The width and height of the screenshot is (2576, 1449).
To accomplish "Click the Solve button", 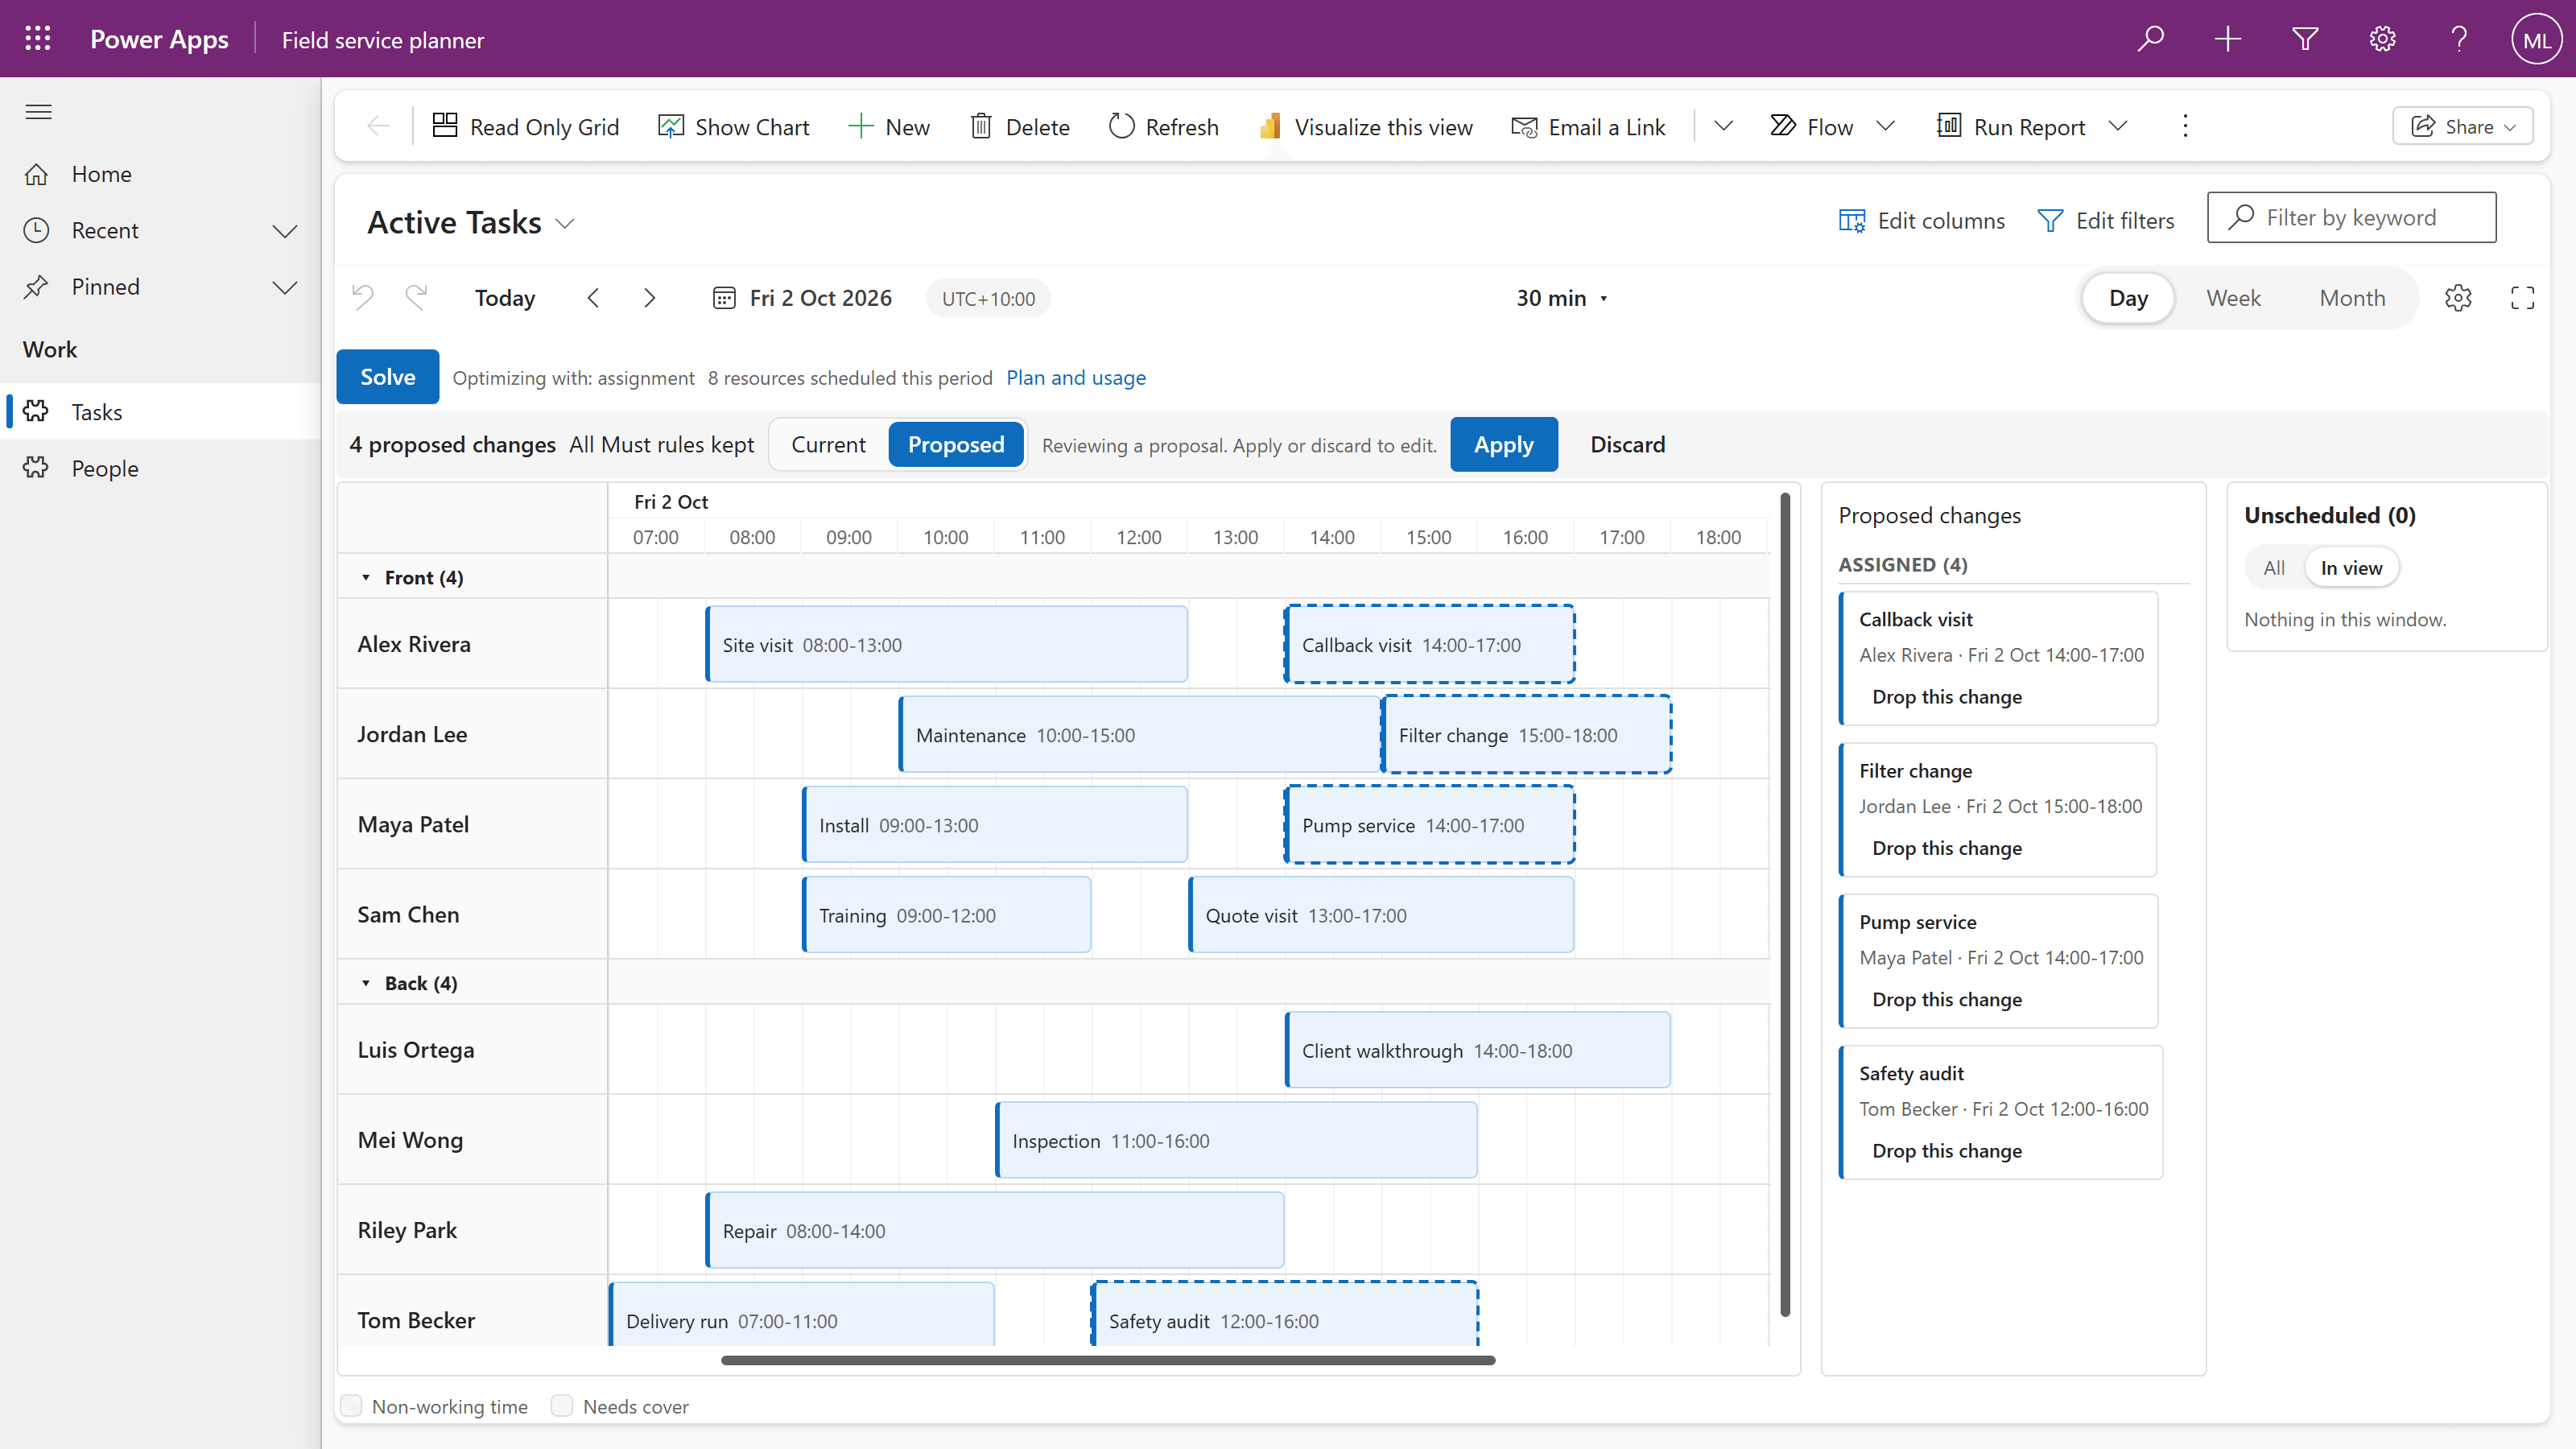I will 387,377.
